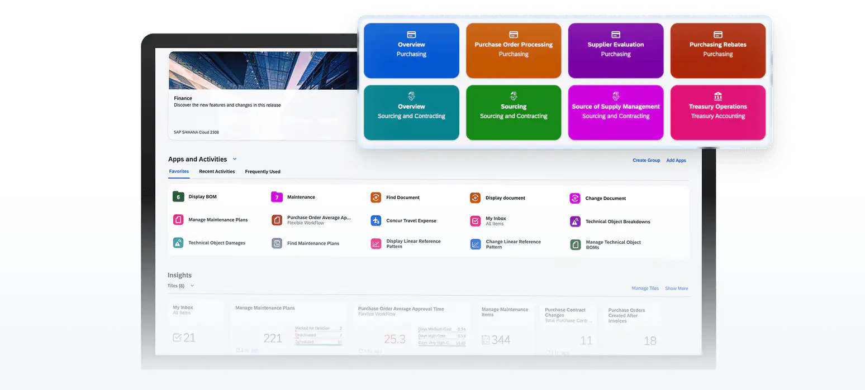Select the Frequently Used tab

(263, 171)
